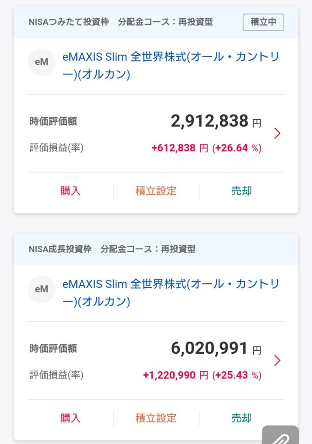Tap the NISA成長投資枠 card header
The width and height of the screenshot is (312, 444).
(x=112, y=249)
